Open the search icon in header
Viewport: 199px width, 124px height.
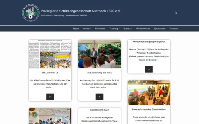(176, 13)
